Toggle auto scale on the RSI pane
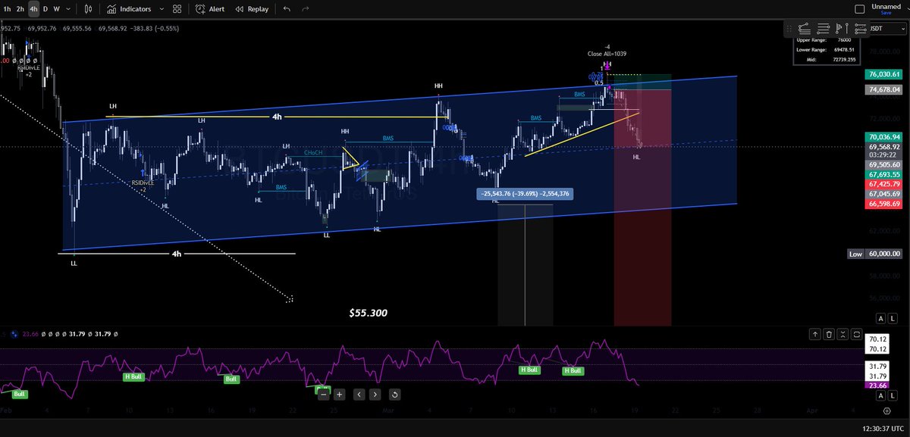The height and width of the screenshot is (437, 910). click(x=881, y=394)
